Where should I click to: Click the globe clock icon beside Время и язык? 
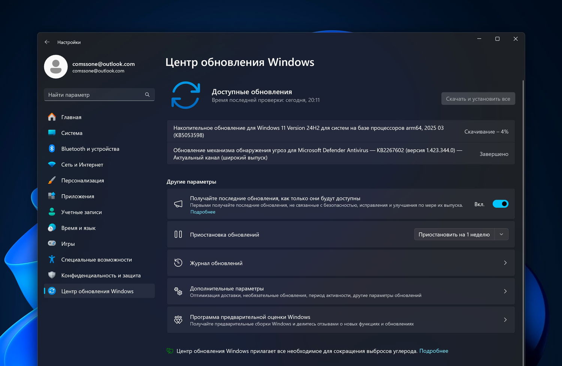[52, 228]
